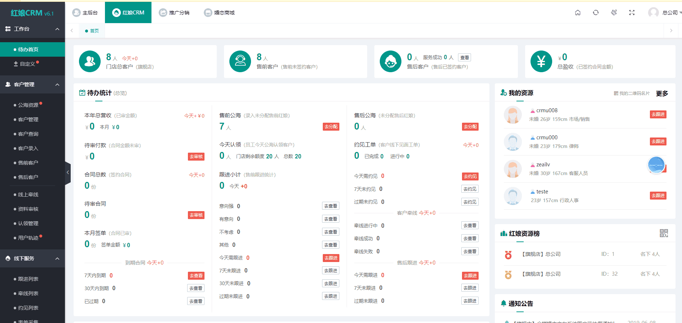Click the 红娘资源榜 bar chart icon
This screenshot has width=682, height=323.
(x=504, y=233)
